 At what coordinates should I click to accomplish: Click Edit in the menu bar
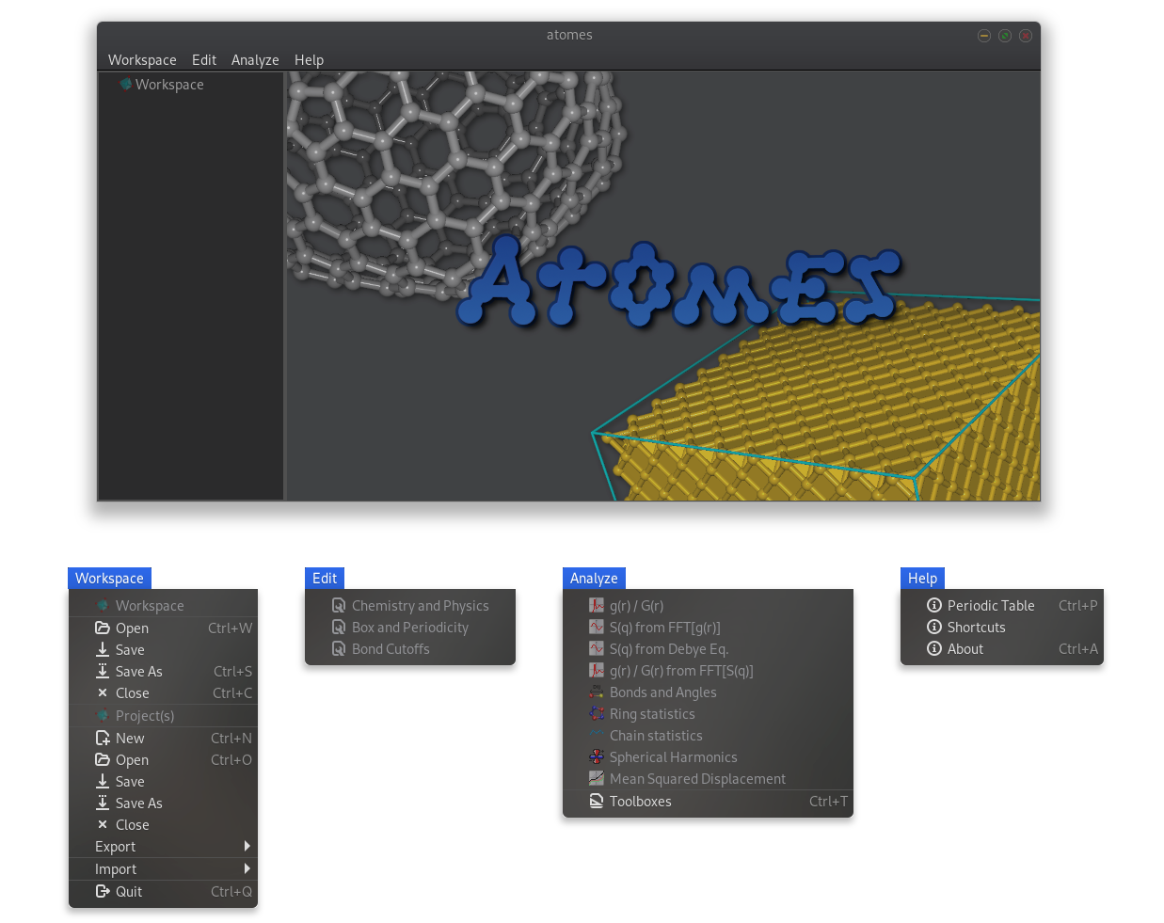203,59
